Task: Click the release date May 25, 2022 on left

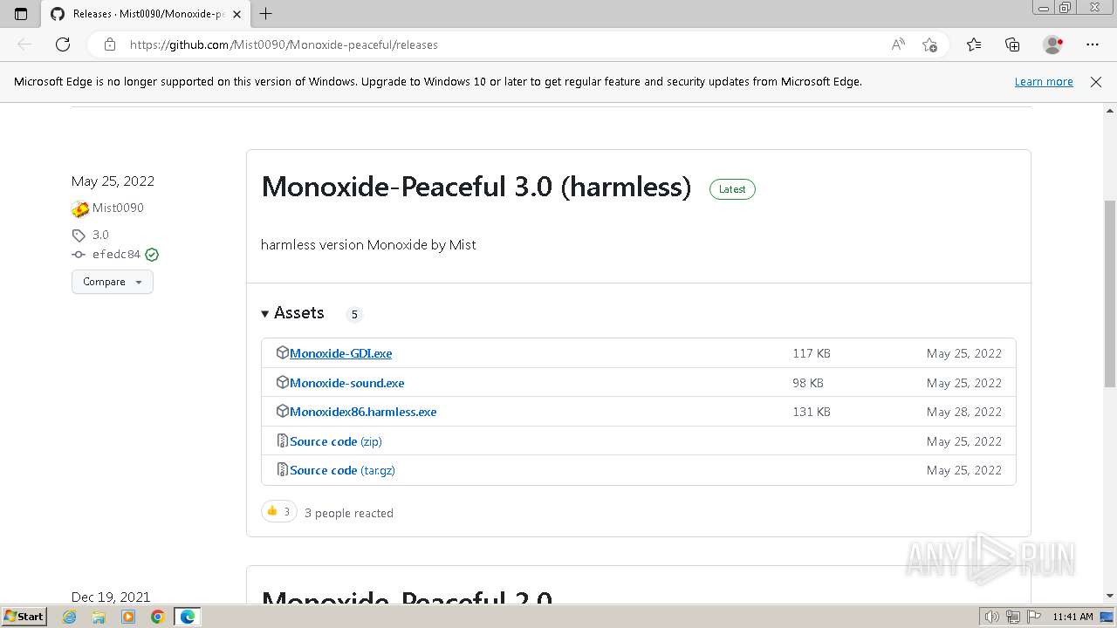Action: 113,181
